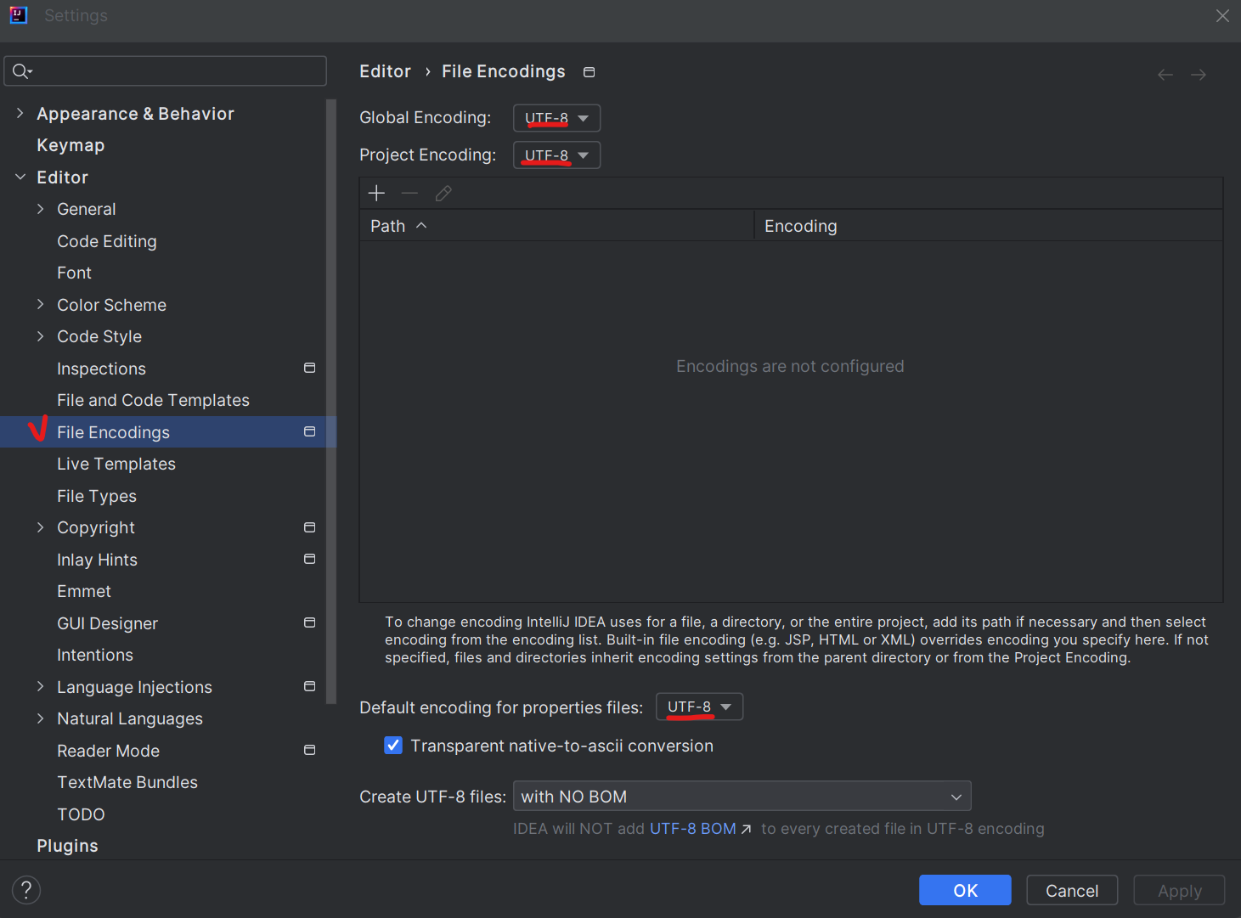The height and width of the screenshot is (918, 1241).
Task: Click the project icon on Copyright row
Action: tap(309, 527)
